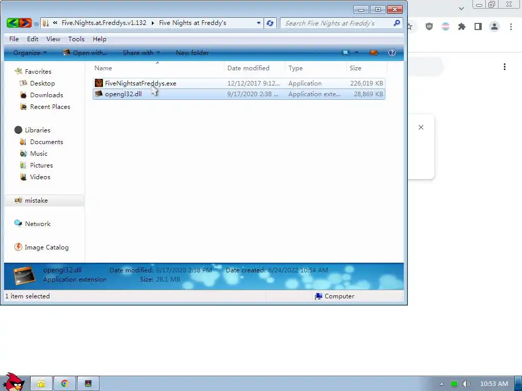This screenshot has width=522, height=391.
Task: Select the 'mistake' computer item
Action: (x=44, y=200)
